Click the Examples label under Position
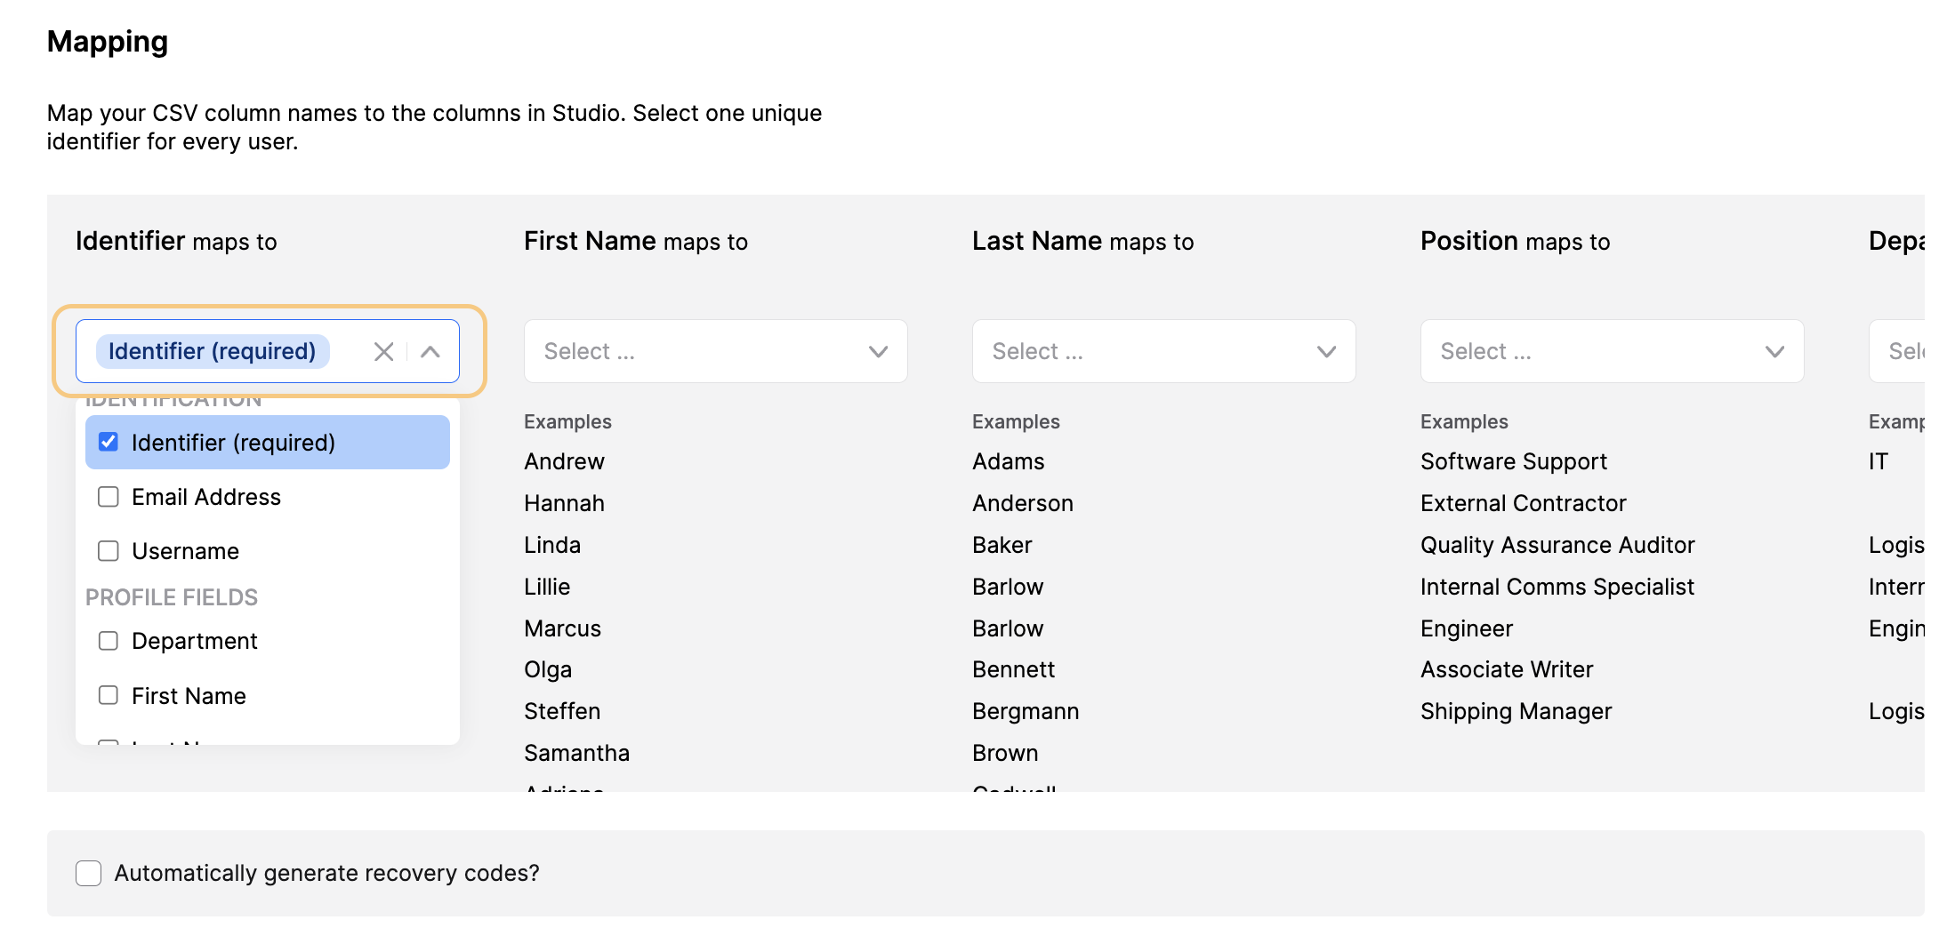Viewport: 1955px width, 928px height. pyautogui.click(x=1464, y=421)
